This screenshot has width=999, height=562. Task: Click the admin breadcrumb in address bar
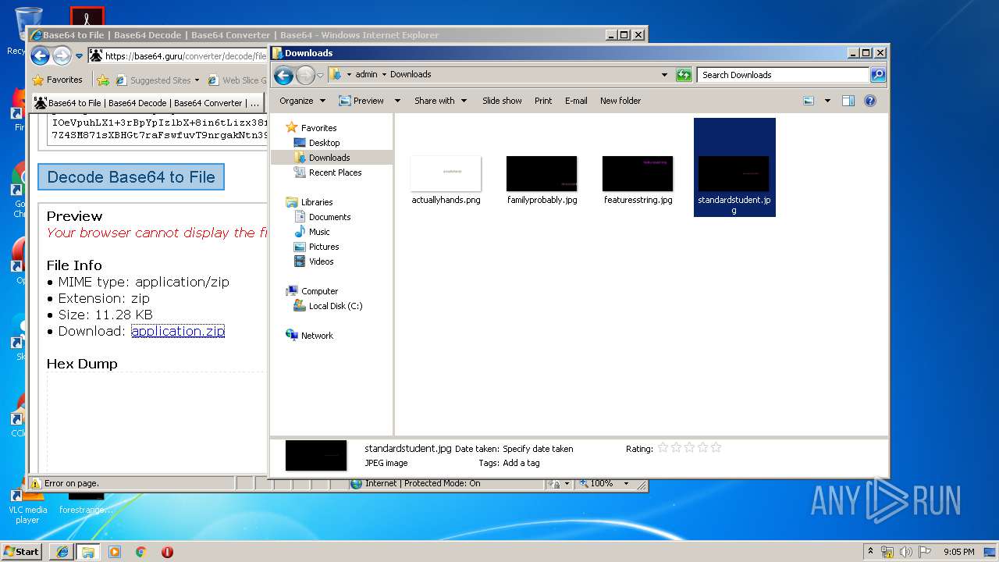366,74
